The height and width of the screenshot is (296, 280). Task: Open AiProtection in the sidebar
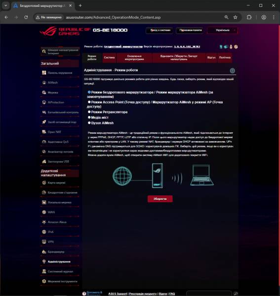[x=60, y=102]
